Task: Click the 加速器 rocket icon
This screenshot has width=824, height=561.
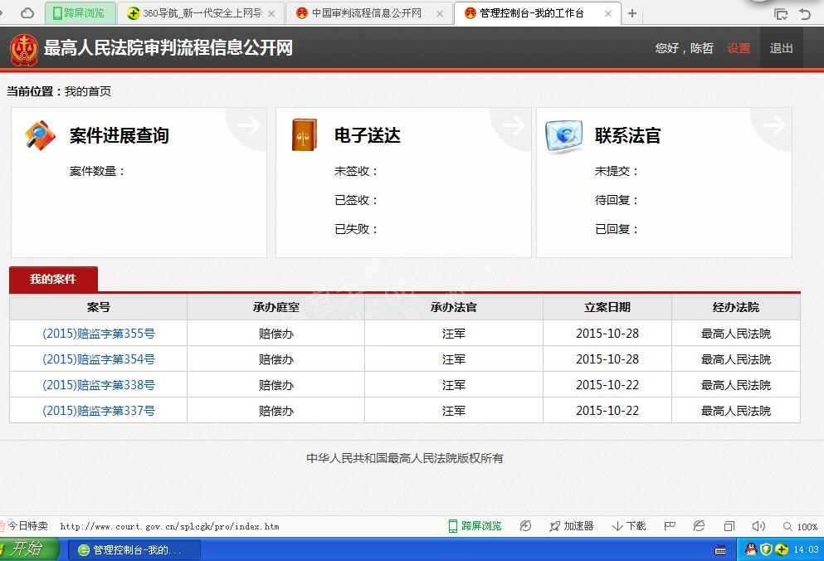Action: [554, 526]
